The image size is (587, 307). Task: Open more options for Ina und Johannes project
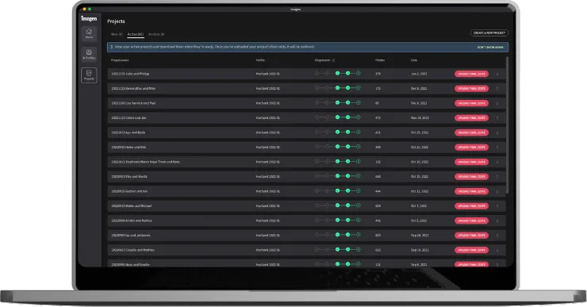pos(497,236)
